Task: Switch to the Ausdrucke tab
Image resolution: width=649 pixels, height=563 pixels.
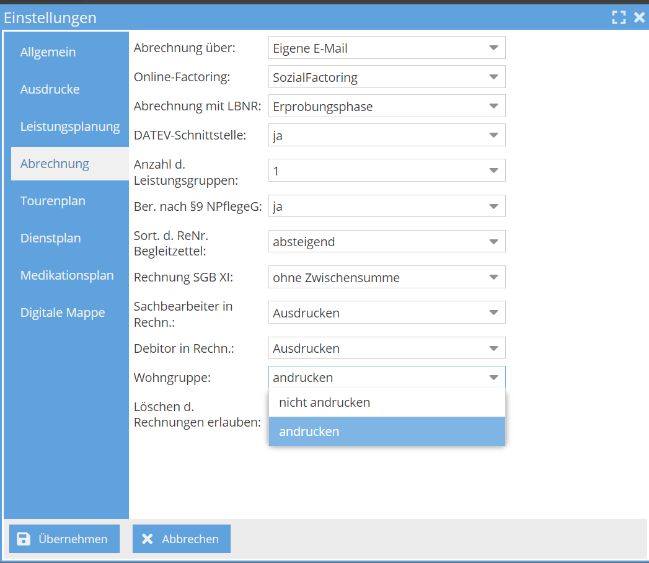Action: tap(50, 89)
